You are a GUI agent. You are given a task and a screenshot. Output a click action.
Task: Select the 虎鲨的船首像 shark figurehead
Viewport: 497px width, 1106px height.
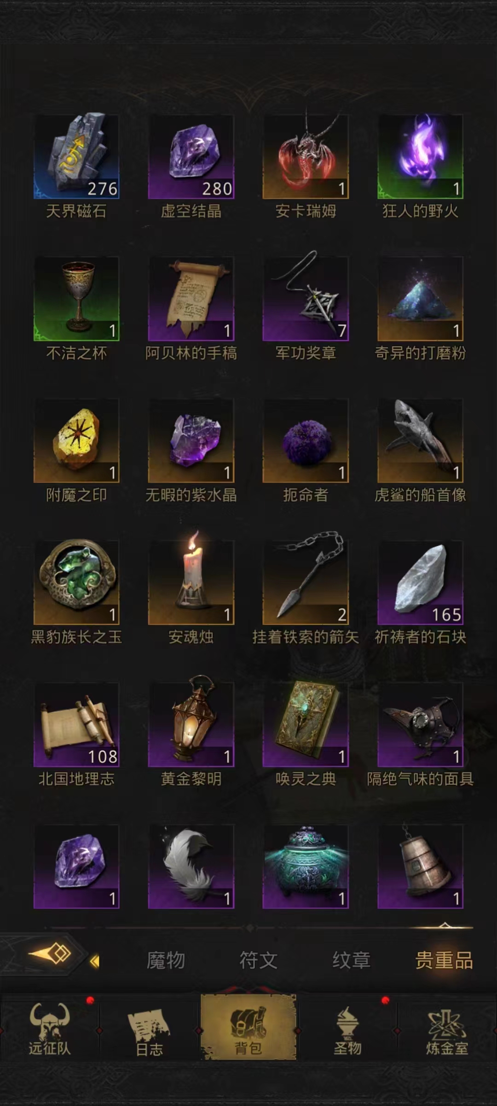[x=420, y=441]
